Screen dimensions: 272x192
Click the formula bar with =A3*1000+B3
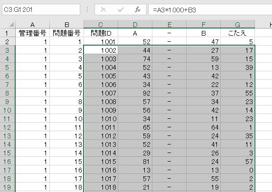click(210, 10)
